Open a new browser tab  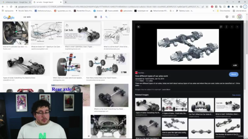pos(65,2)
